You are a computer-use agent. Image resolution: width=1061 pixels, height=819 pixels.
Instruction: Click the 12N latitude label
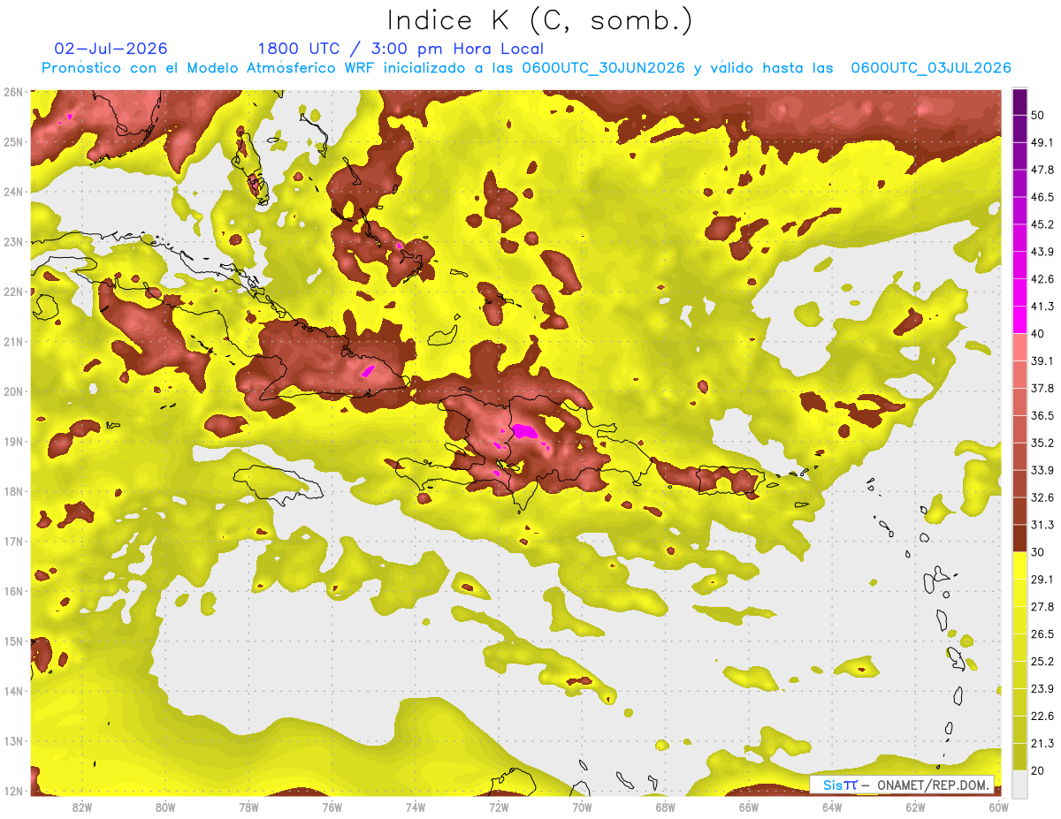point(12,791)
